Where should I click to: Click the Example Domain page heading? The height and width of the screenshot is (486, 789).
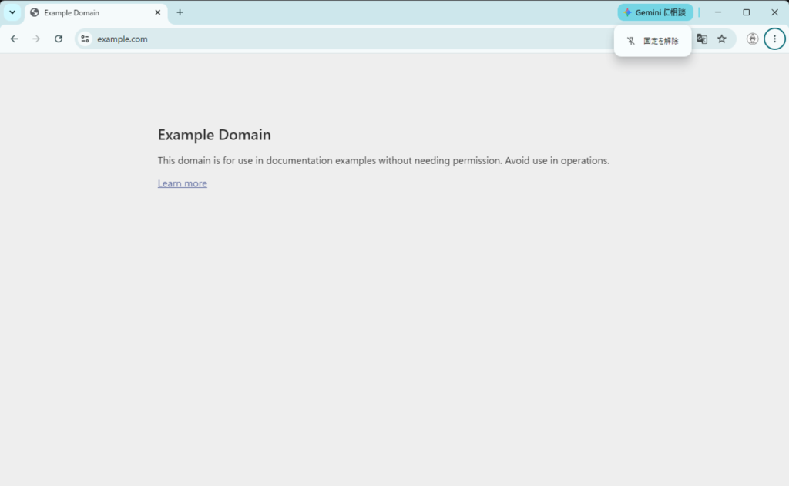tap(214, 135)
